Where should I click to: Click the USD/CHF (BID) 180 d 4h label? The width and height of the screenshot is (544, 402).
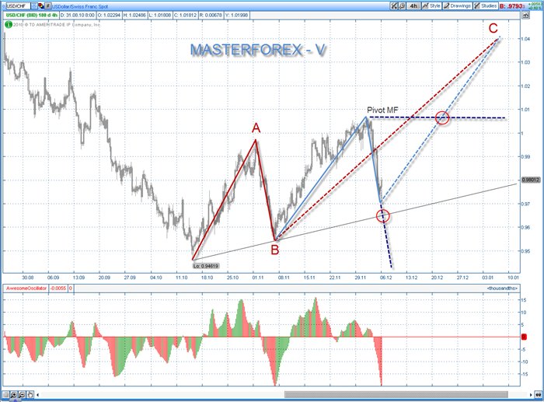[x=32, y=16]
